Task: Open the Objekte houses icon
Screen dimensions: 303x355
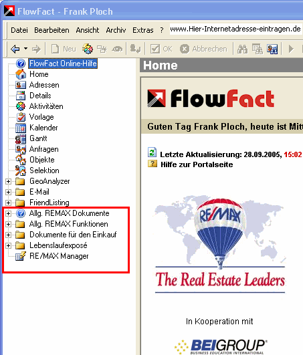Action: pyautogui.click(x=21, y=160)
